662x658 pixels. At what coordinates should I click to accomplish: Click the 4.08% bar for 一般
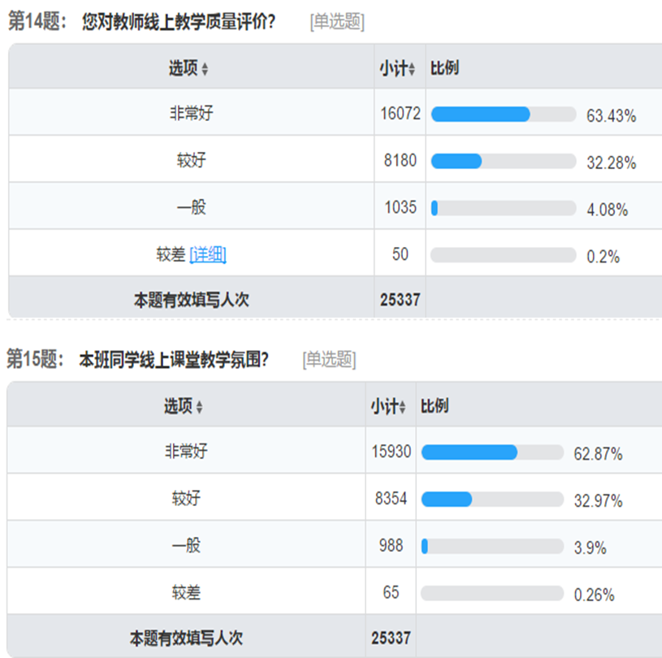504,208
